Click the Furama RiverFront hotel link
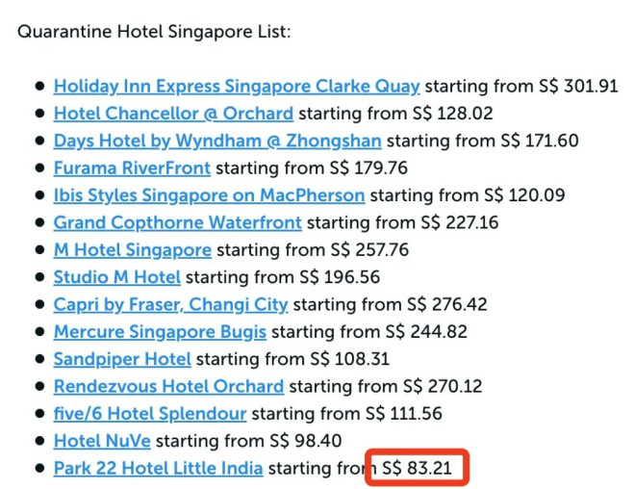Screen dimensions: 635x489 [x=132, y=168]
